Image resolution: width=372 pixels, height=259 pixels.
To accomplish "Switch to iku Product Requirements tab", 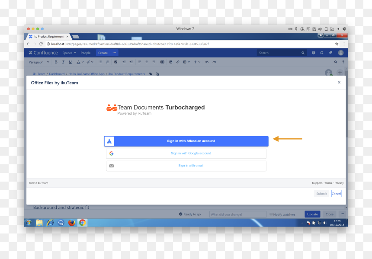I will 48,36.
